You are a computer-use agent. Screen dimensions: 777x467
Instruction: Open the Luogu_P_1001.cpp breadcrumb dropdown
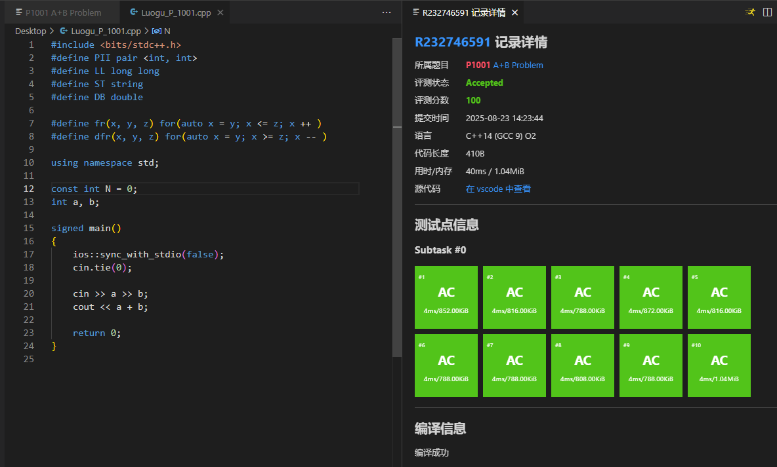(x=106, y=31)
